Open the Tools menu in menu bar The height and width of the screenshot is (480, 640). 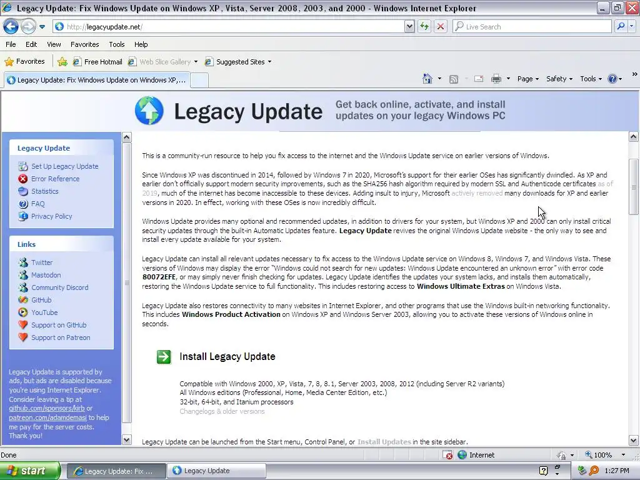coord(117,44)
